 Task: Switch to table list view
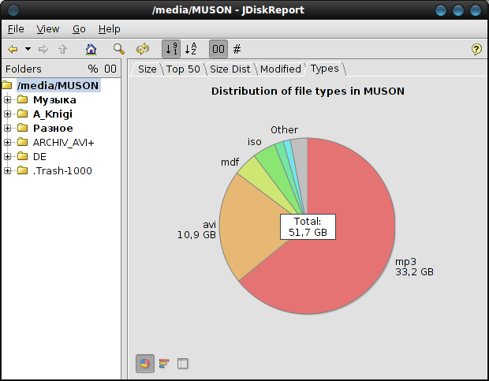click(x=182, y=363)
